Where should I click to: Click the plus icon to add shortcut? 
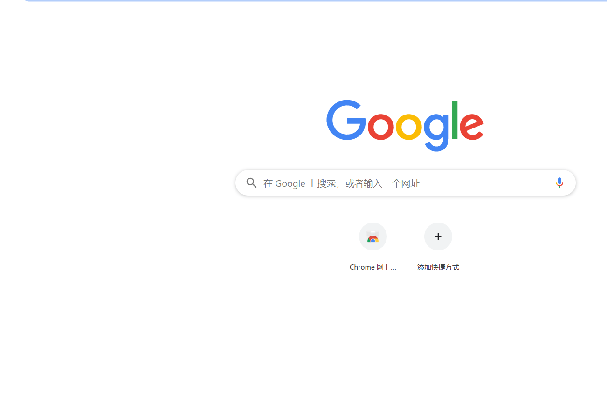[438, 236]
